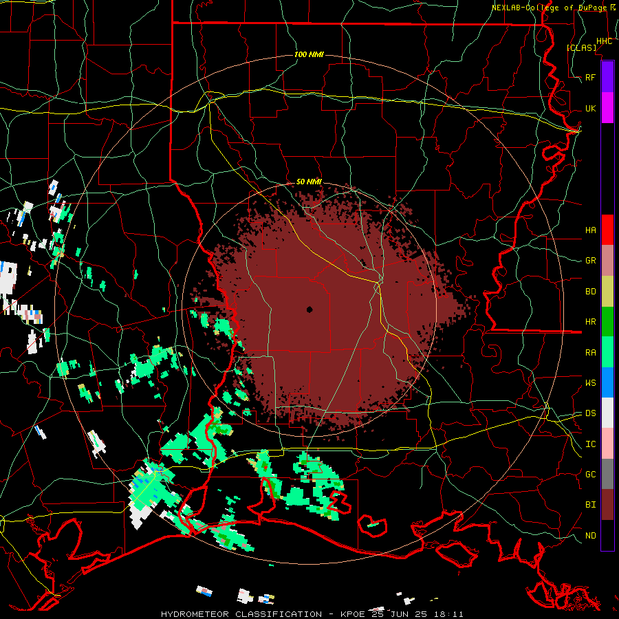Pick the yellow BD legend color swatch
619x619 pixels.
pos(607,292)
